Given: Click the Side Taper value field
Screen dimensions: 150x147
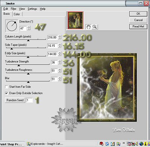Looking at the screenshot, I should point(53,46).
